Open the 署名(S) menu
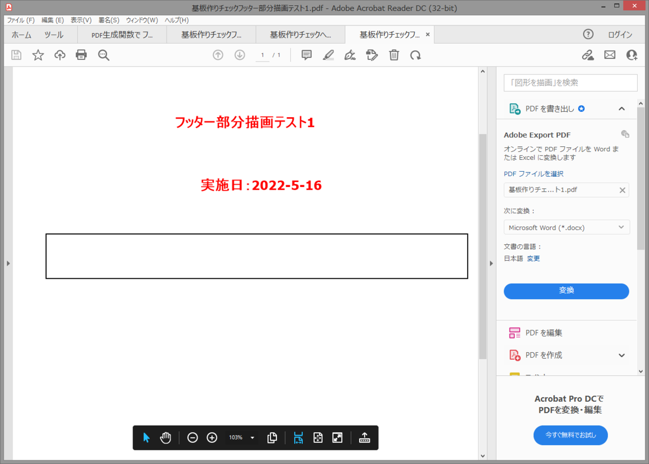Image resolution: width=649 pixels, height=464 pixels. (109, 20)
